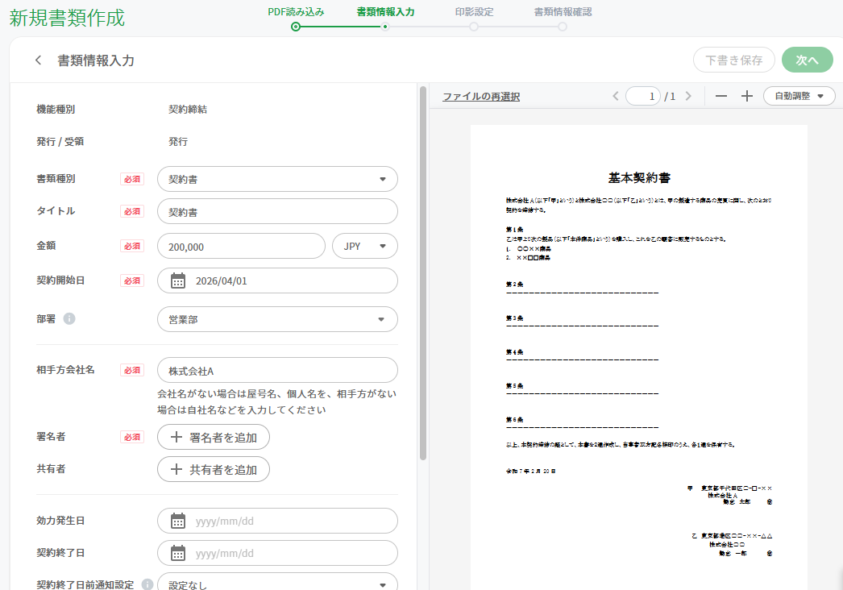Focus the 金額 input showing 200,000
843x590 pixels.
click(x=242, y=246)
